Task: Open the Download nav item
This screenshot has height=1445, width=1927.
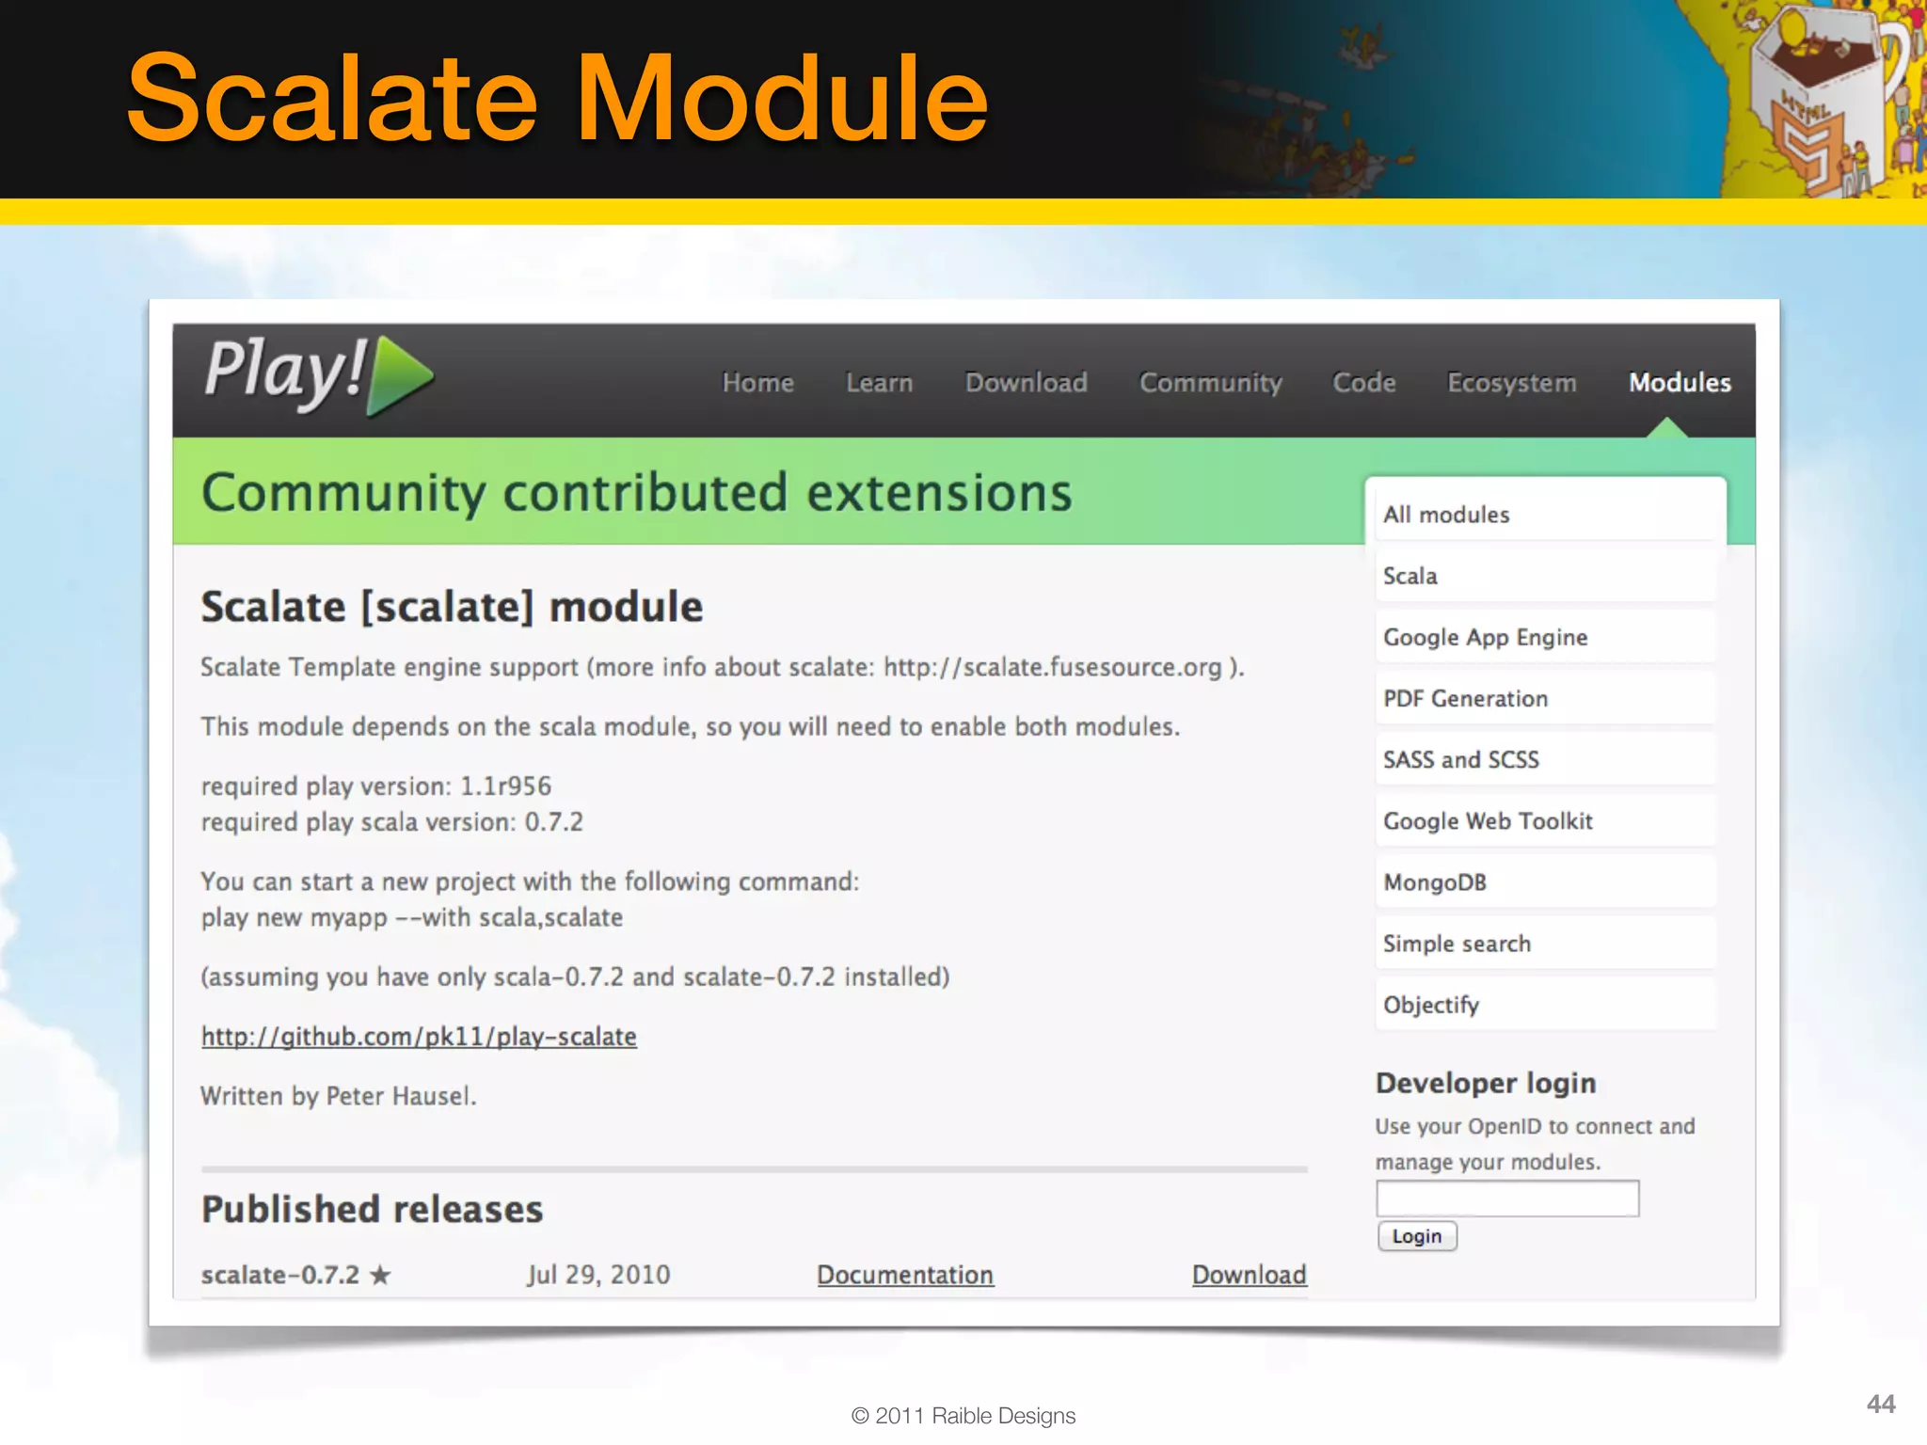Action: click(x=1026, y=383)
